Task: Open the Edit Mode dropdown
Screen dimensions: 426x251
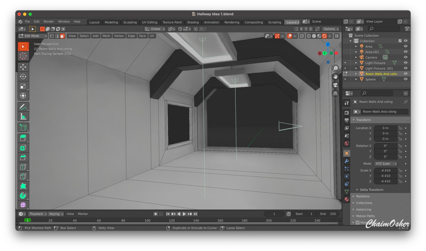Action: pos(32,36)
